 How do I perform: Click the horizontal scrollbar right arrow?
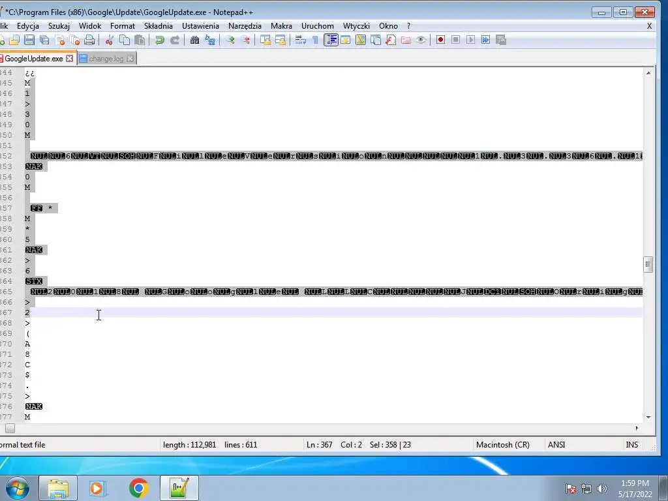[x=637, y=428]
